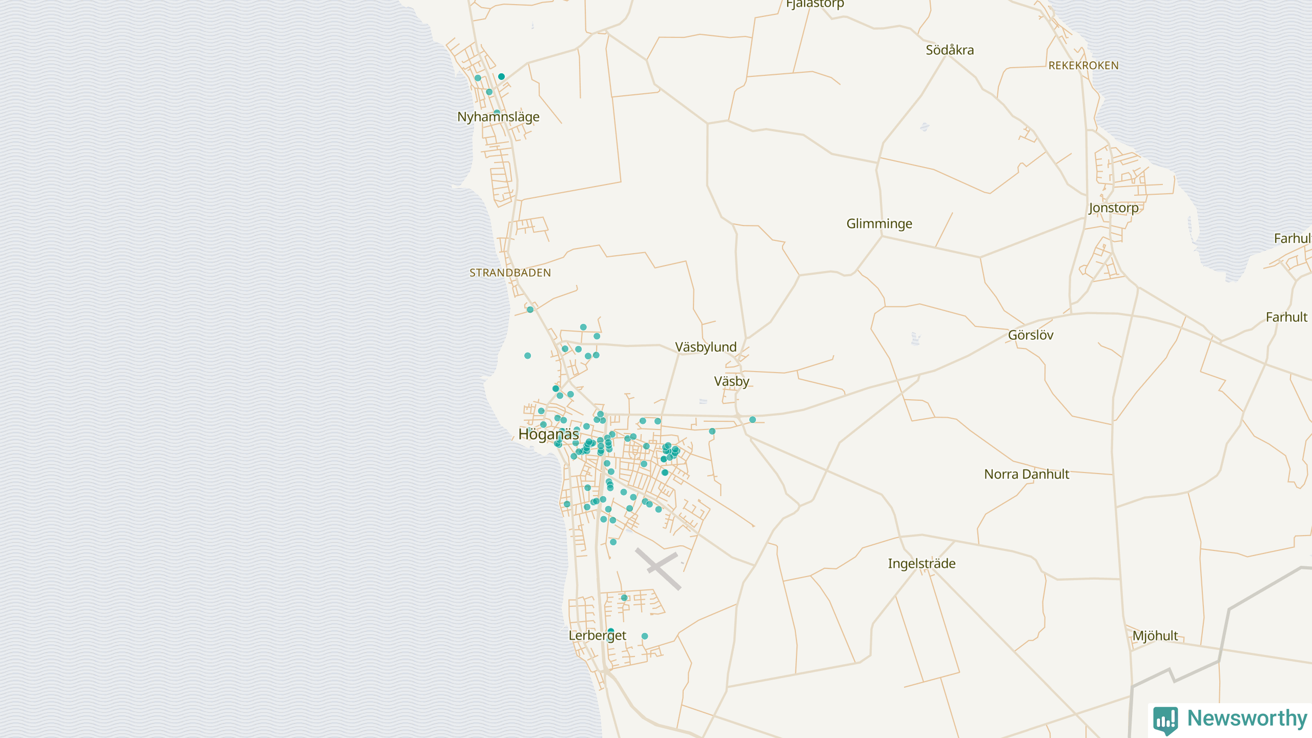Image resolution: width=1312 pixels, height=738 pixels.
Task: Click the Lerberget place label
Action: point(598,635)
